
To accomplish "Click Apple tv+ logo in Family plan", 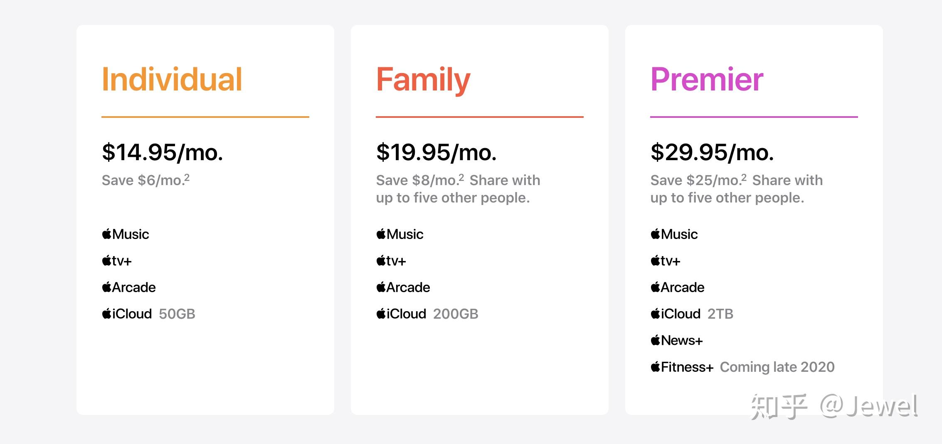I will click(x=391, y=261).
